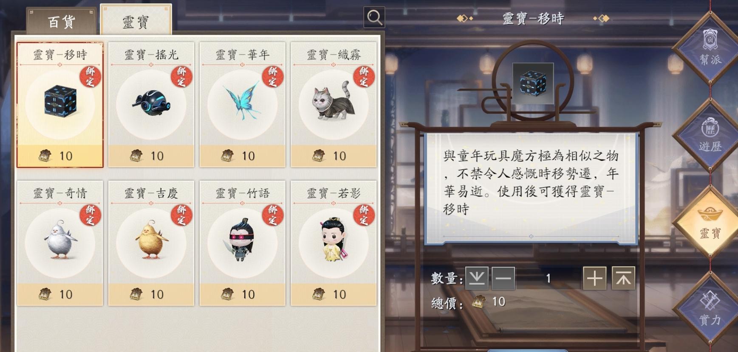Screen dimensions: 738x352
Task: Pick the 靈寶-織霧 gray cat item
Action: (334, 105)
